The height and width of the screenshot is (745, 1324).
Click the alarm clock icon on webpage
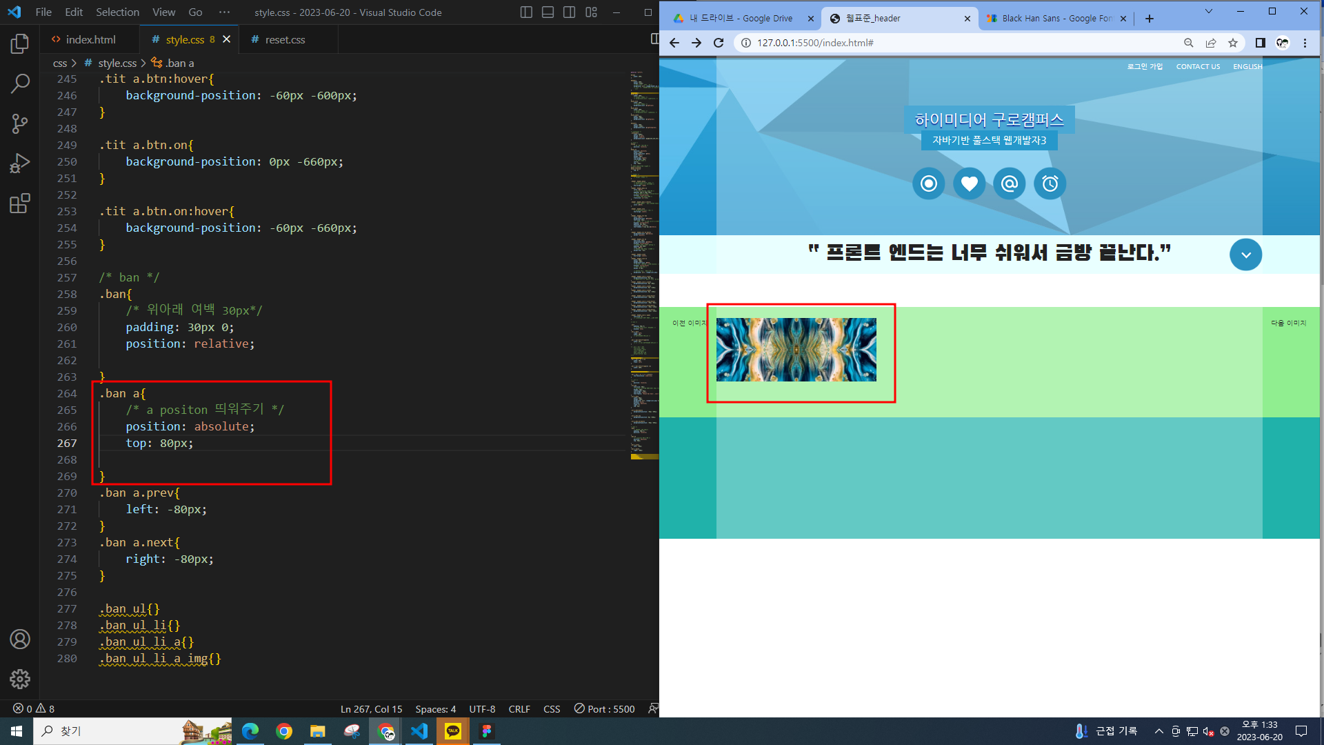1050,183
